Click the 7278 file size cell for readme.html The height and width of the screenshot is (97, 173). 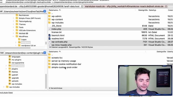pos(144,39)
